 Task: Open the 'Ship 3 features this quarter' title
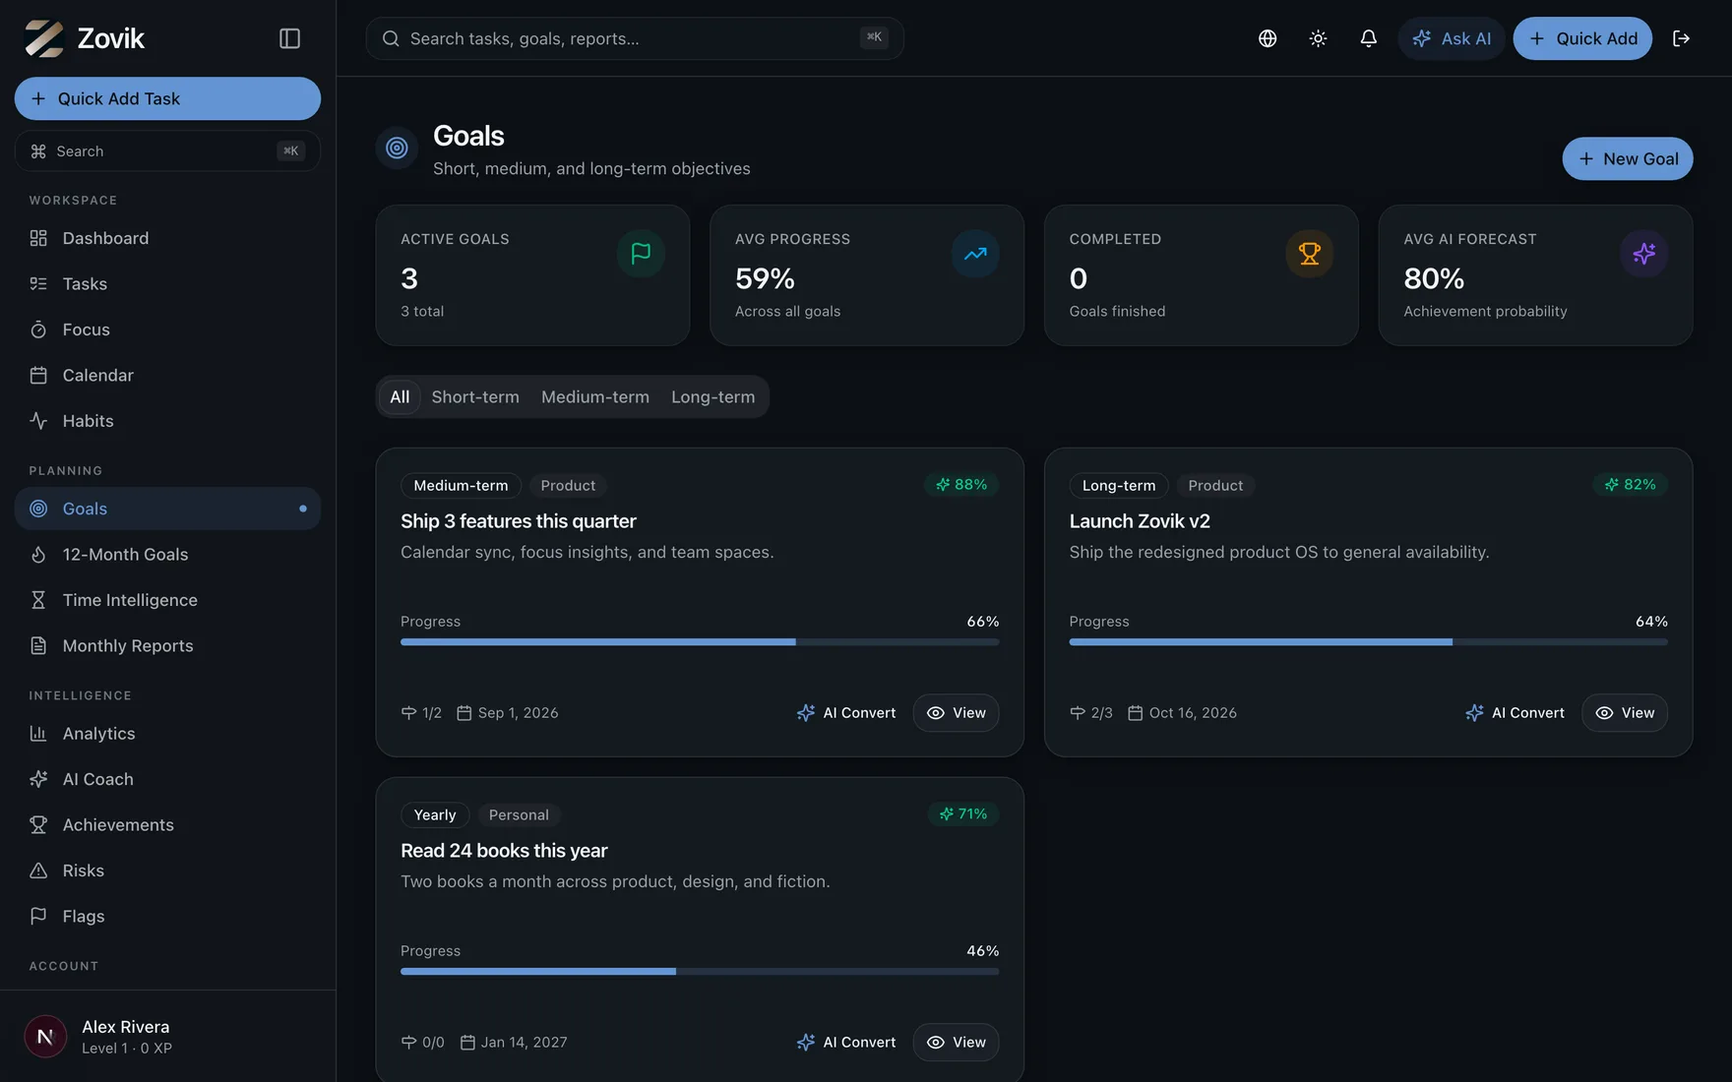coord(519,521)
